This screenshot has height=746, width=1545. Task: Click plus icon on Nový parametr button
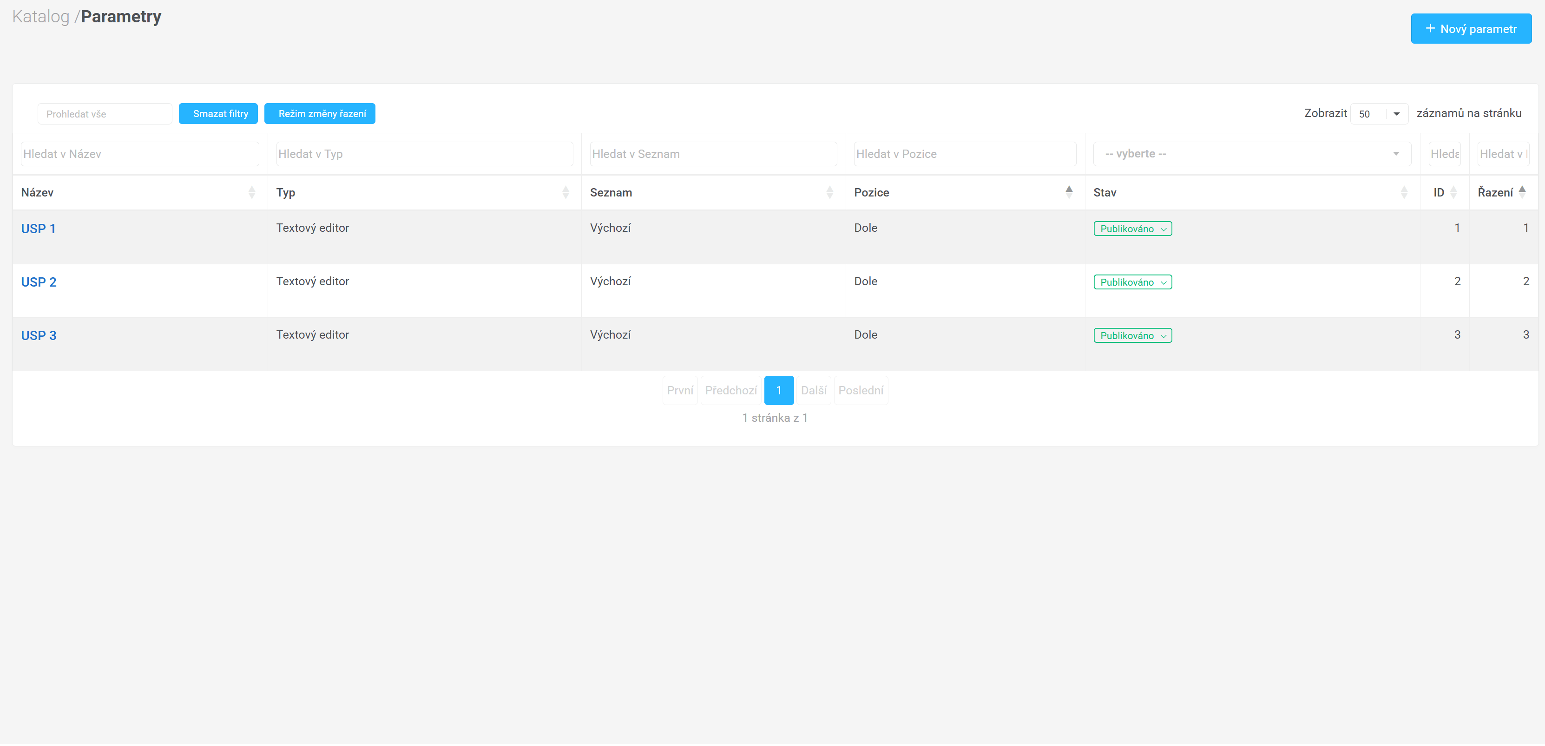[x=1430, y=29]
